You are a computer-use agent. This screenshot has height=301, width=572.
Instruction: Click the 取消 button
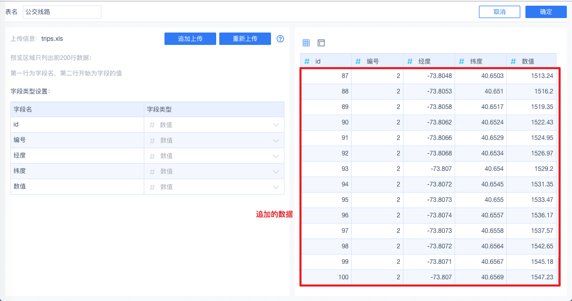click(x=499, y=12)
